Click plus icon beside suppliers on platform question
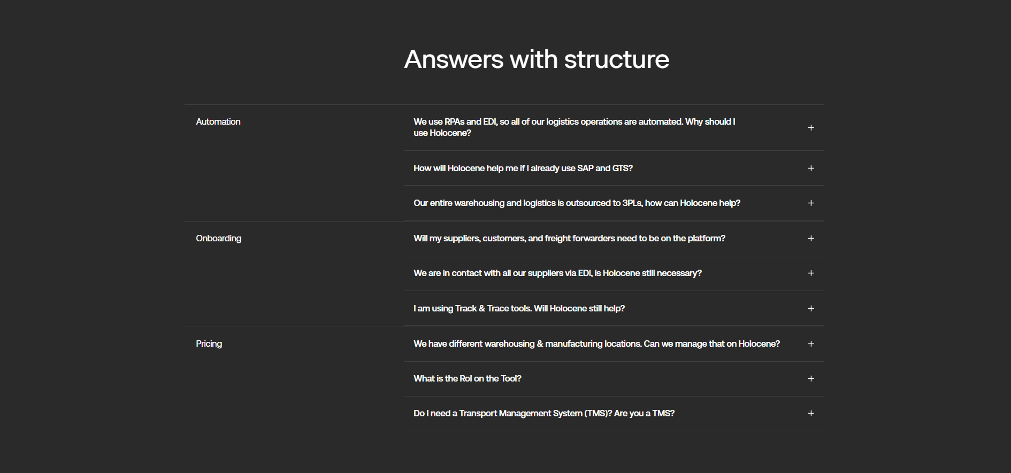This screenshot has width=1011, height=473. click(x=811, y=238)
